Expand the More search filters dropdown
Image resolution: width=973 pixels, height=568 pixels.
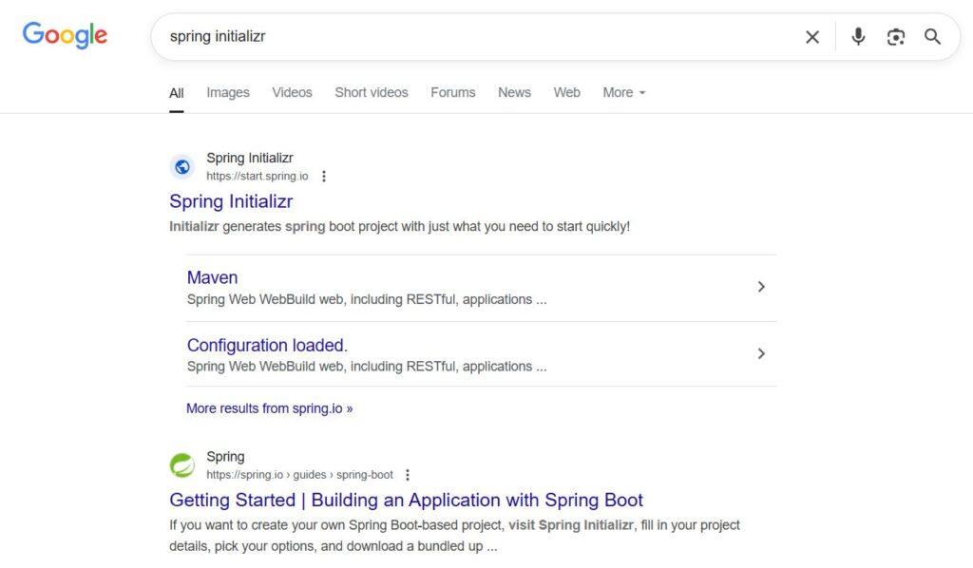pos(624,92)
